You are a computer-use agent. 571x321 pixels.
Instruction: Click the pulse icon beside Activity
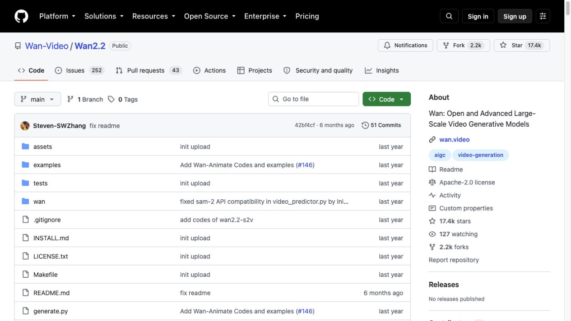[x=432, y=195]
